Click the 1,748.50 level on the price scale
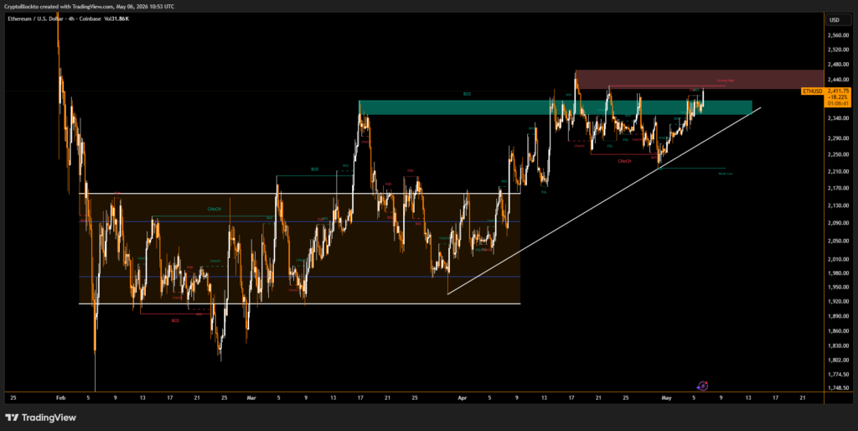 coord(840,387)
